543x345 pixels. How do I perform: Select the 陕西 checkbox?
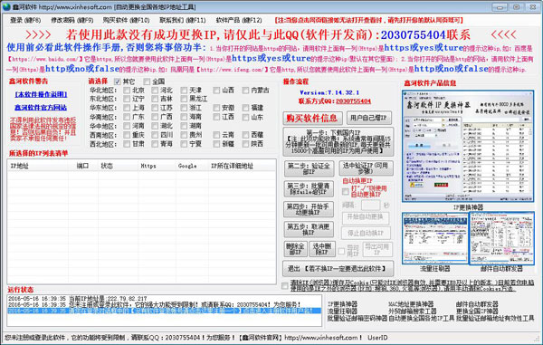(x=245, y=143)
